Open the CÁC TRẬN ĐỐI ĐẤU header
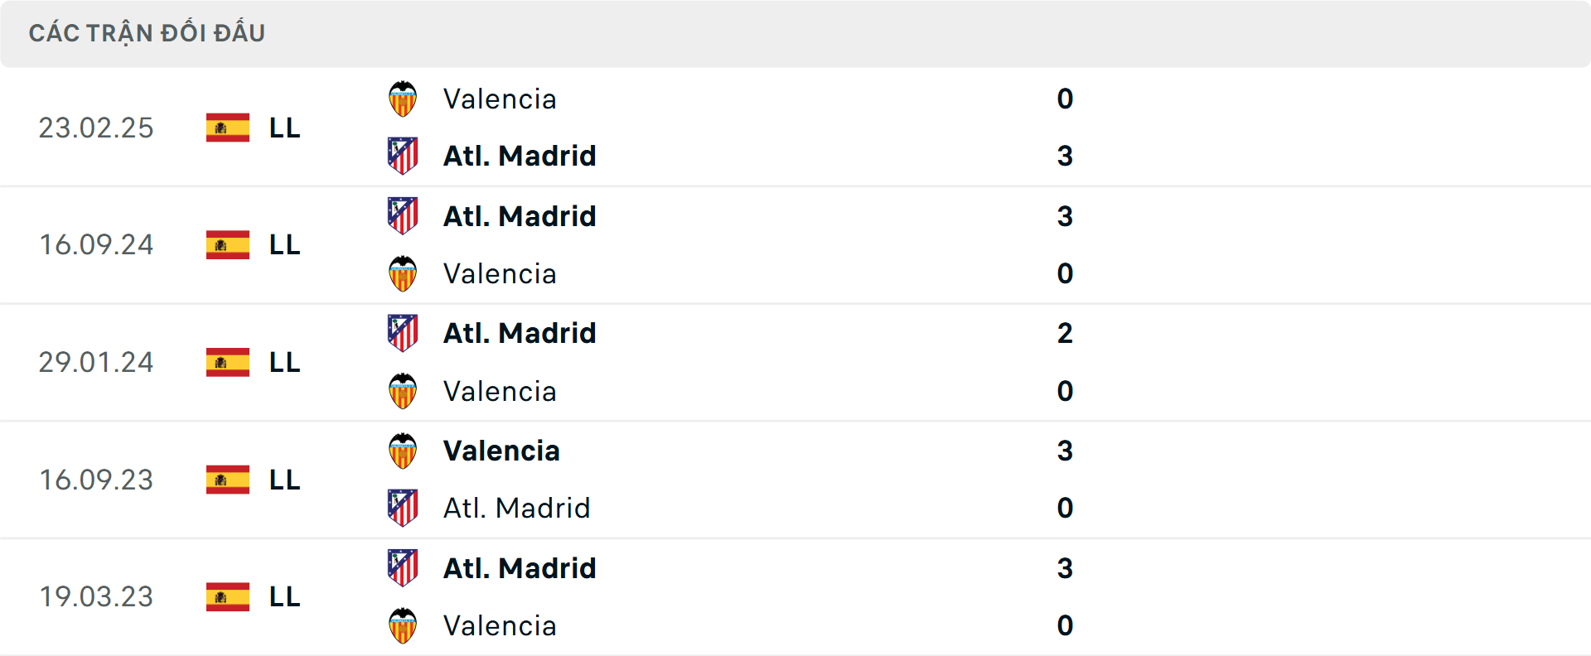 point(147,32)
